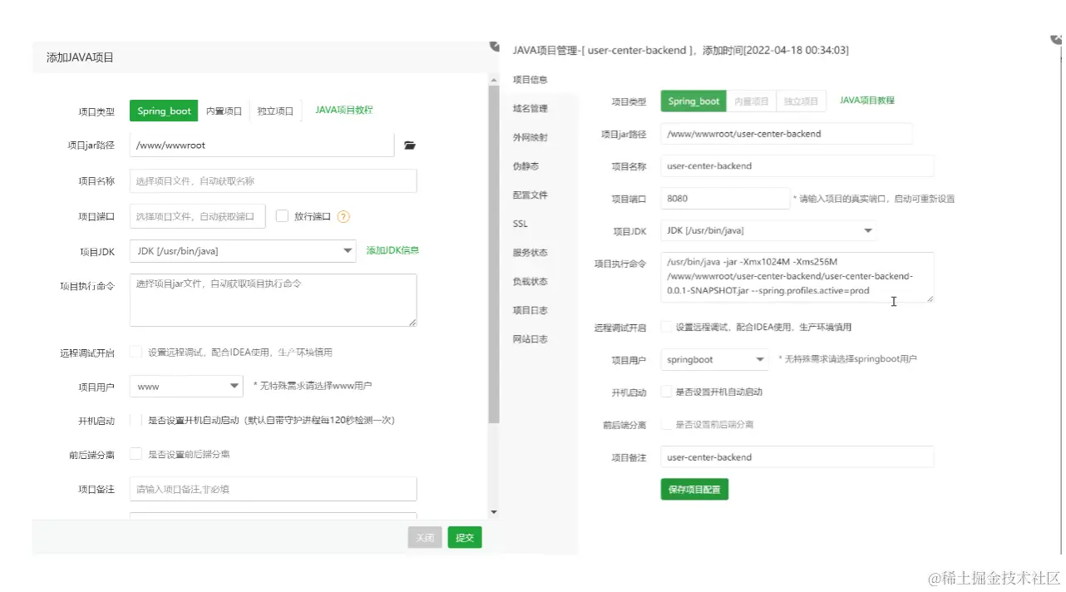Open 项目JDK dropdown in project management panel
Viewport: 1066px width, 592px height.
pyautogui.click(x=769, y=230)
